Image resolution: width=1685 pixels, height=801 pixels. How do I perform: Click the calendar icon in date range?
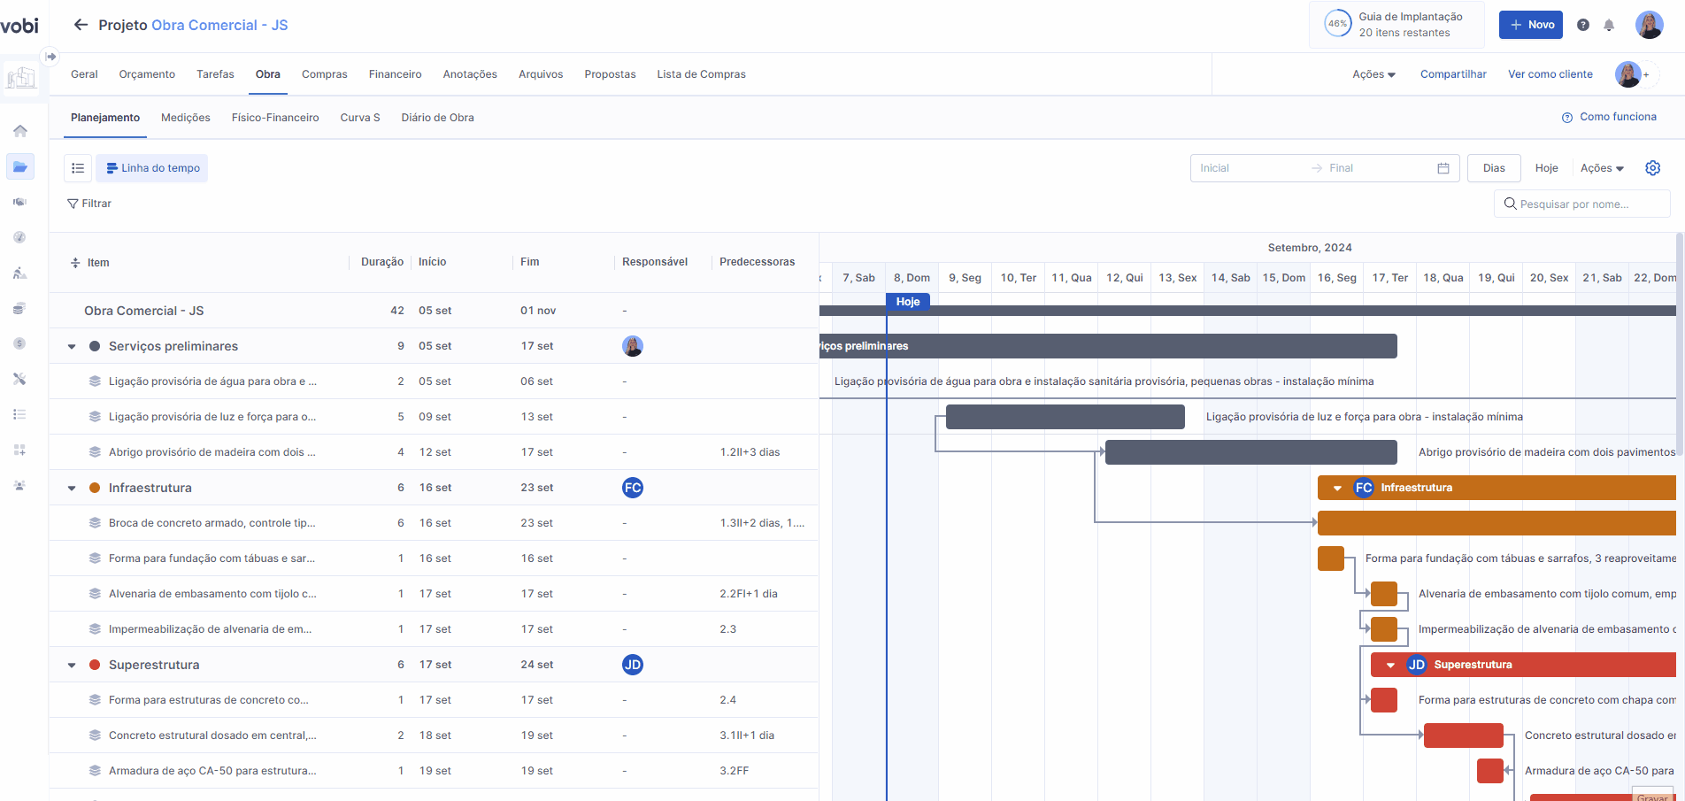pos(1443,168)
